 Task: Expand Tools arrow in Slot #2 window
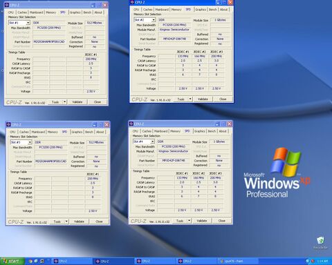pos(190,99)
